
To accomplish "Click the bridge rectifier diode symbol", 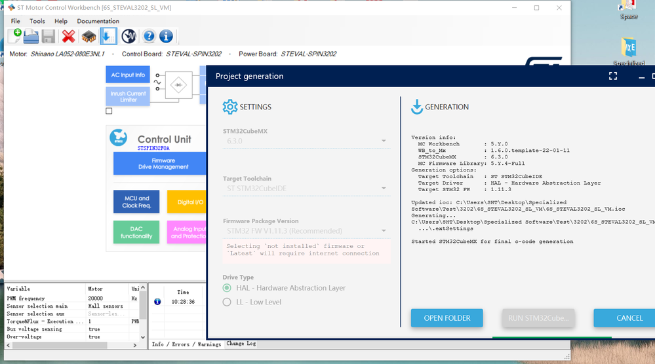I will click(x=179, y=85).
